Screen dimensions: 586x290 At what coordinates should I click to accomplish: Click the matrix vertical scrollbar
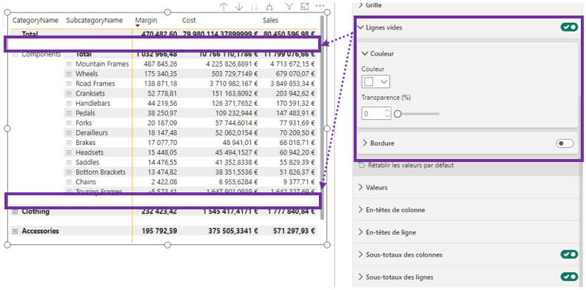tap(322, 117)
